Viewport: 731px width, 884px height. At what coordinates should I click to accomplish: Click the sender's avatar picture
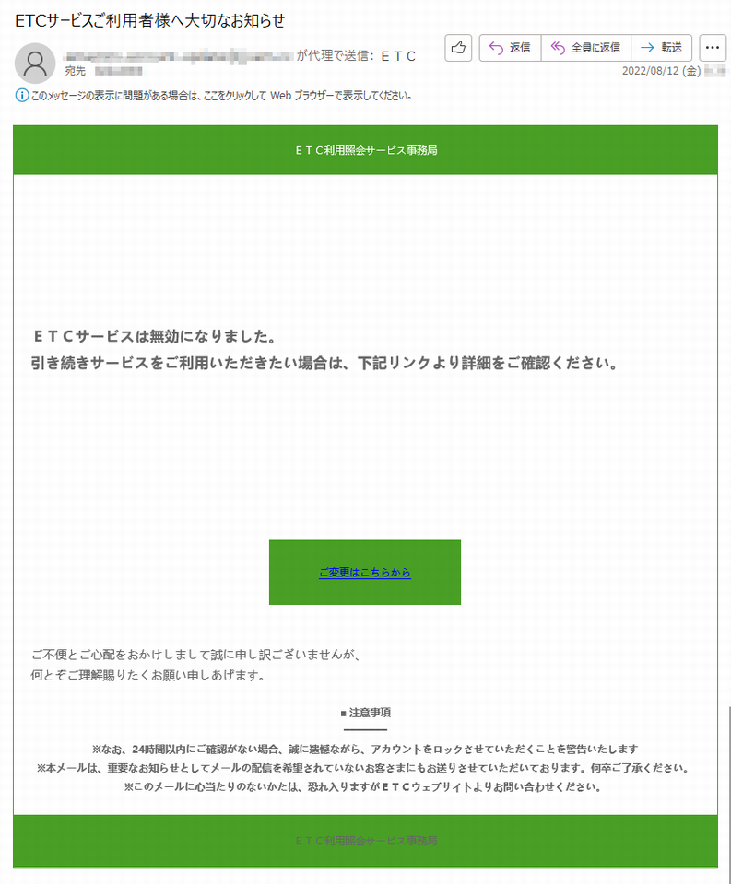tap(35, 64)
